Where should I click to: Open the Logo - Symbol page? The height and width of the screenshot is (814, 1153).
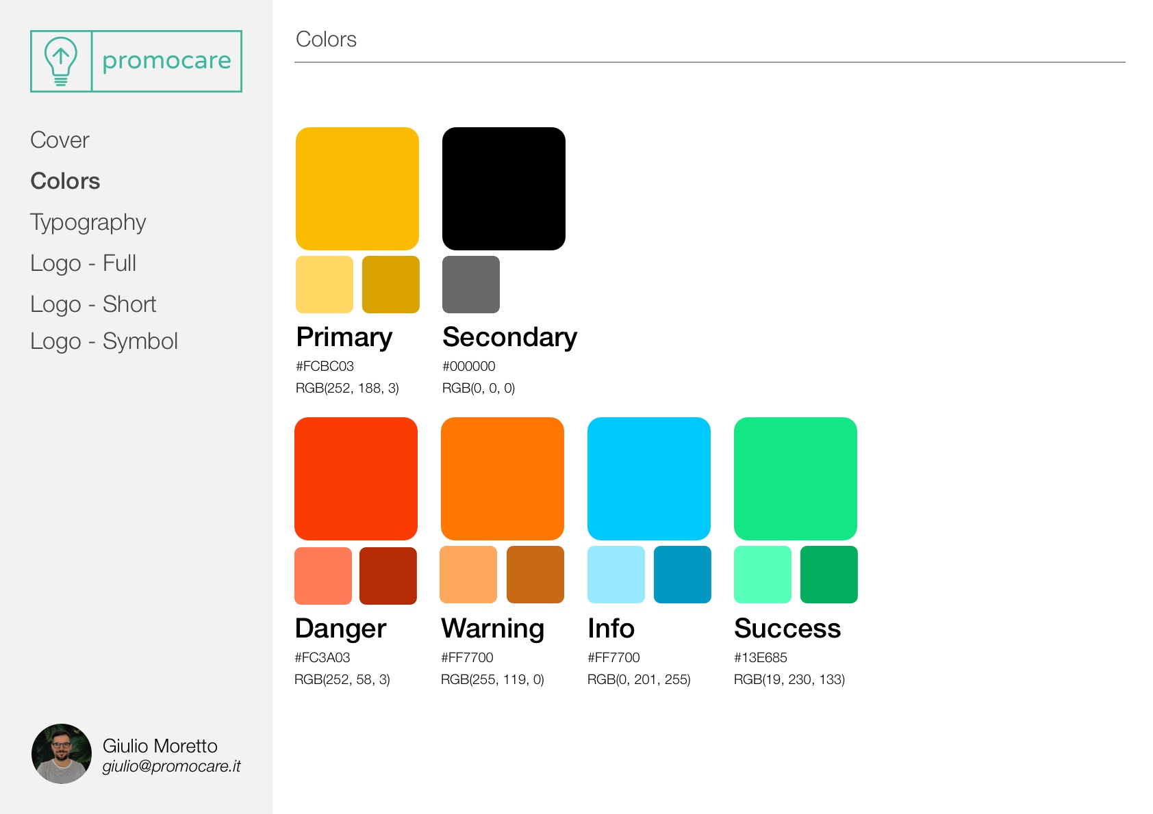point(103,341)
